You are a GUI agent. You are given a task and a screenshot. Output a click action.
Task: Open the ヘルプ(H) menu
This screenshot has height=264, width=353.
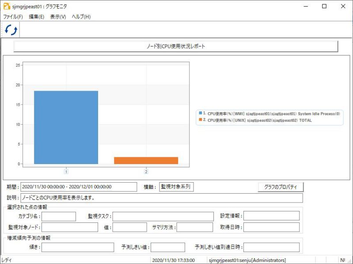(81, 17)
